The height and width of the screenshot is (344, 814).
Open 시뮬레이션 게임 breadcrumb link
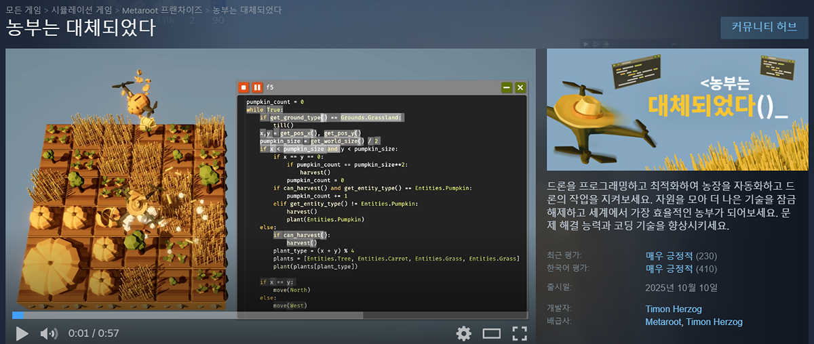click(x=81, y=10)
